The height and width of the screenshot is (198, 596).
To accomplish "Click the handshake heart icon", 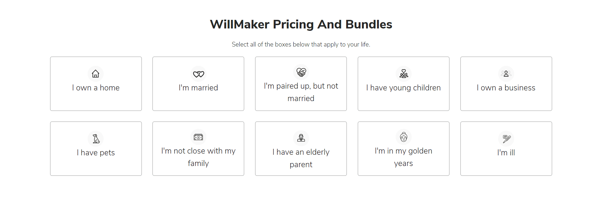I will point(301,72).
